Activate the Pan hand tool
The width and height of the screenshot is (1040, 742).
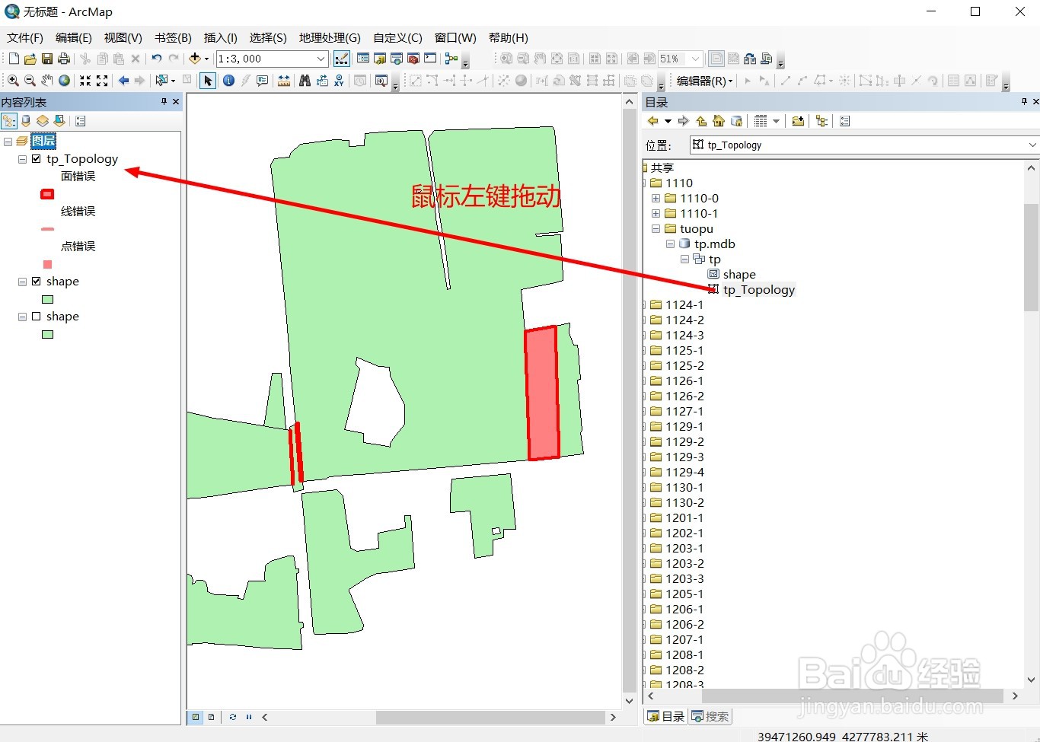[47, 81]
